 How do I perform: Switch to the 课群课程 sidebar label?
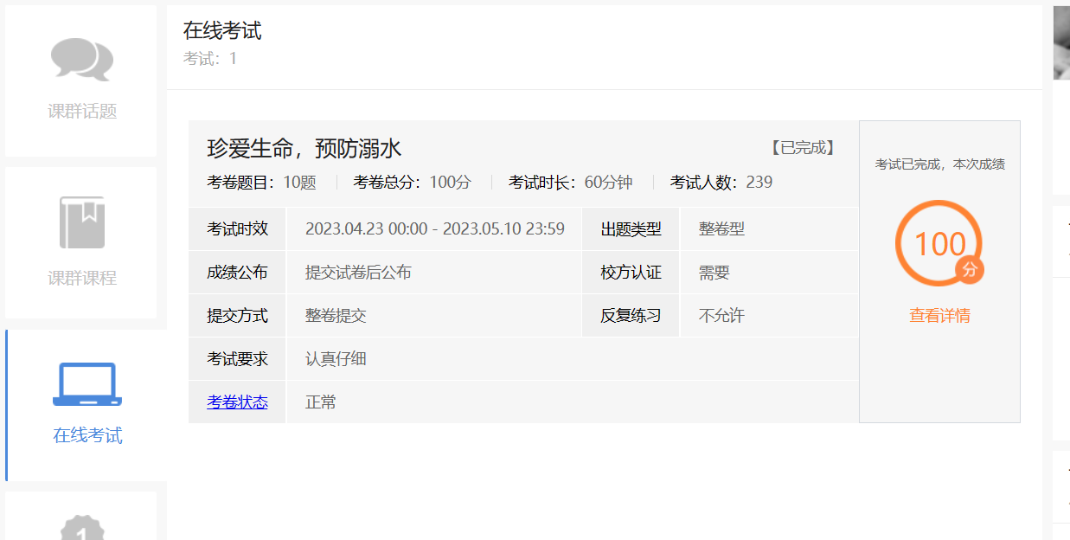click(x=81, y=279)
